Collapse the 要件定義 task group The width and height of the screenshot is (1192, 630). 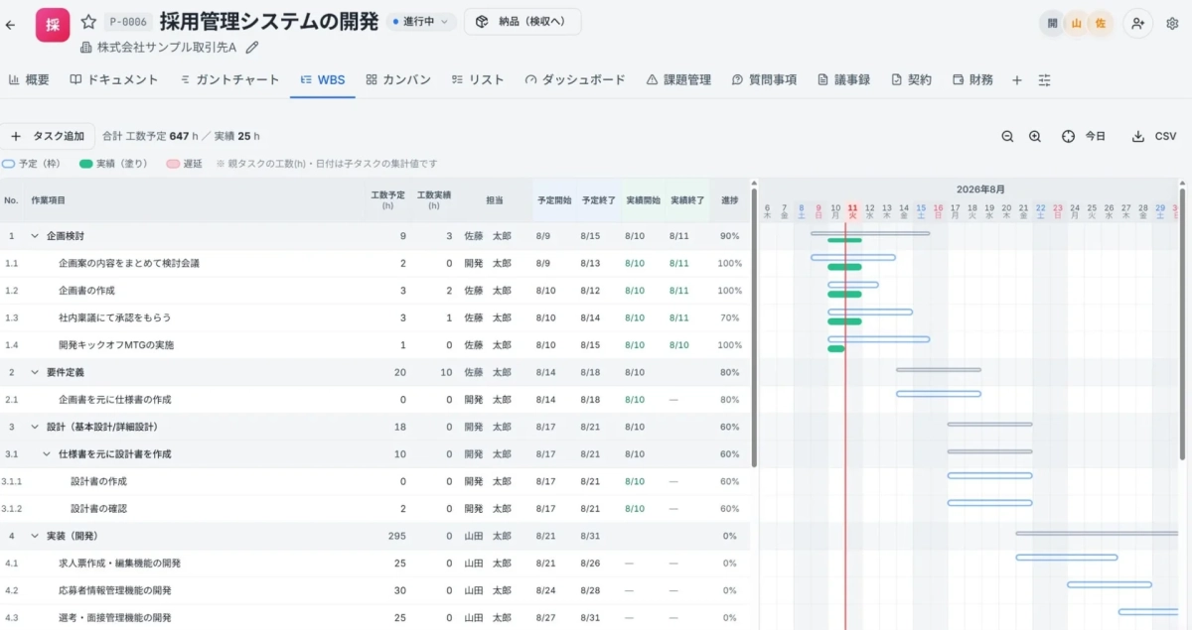tap(35, 372)
